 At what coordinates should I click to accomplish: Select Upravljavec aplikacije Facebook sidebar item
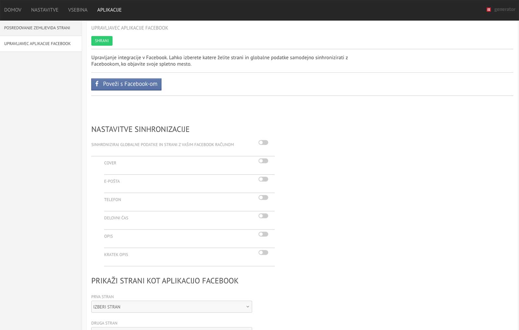point(41,43)
